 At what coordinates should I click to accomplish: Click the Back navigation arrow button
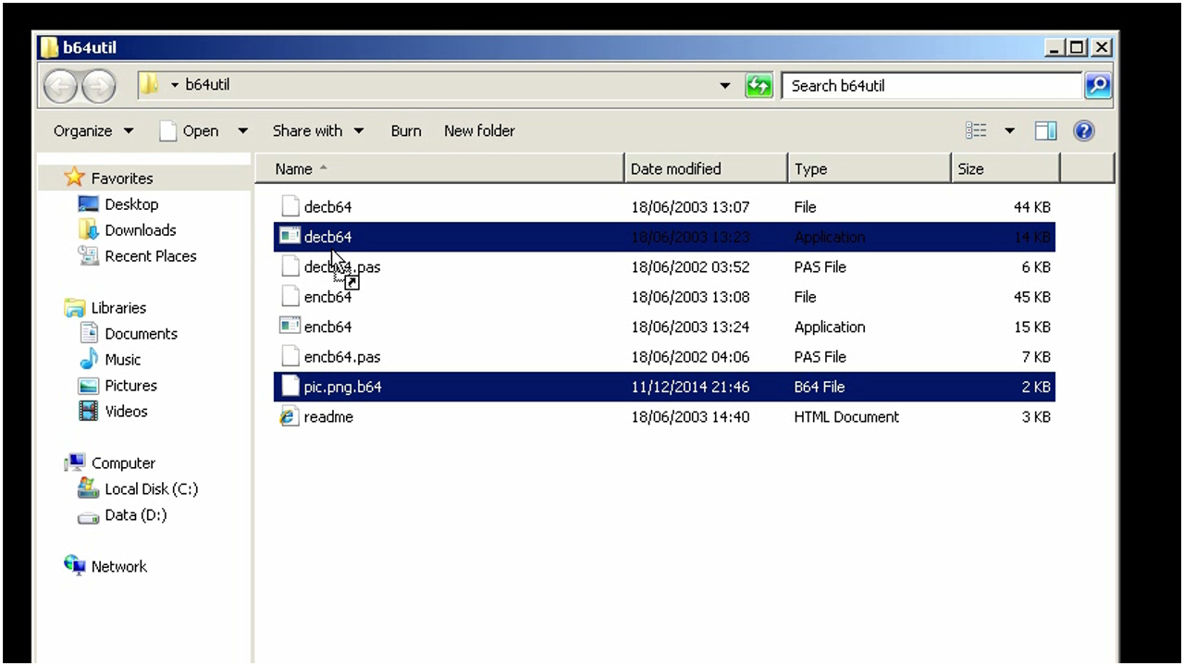[62, 86]
